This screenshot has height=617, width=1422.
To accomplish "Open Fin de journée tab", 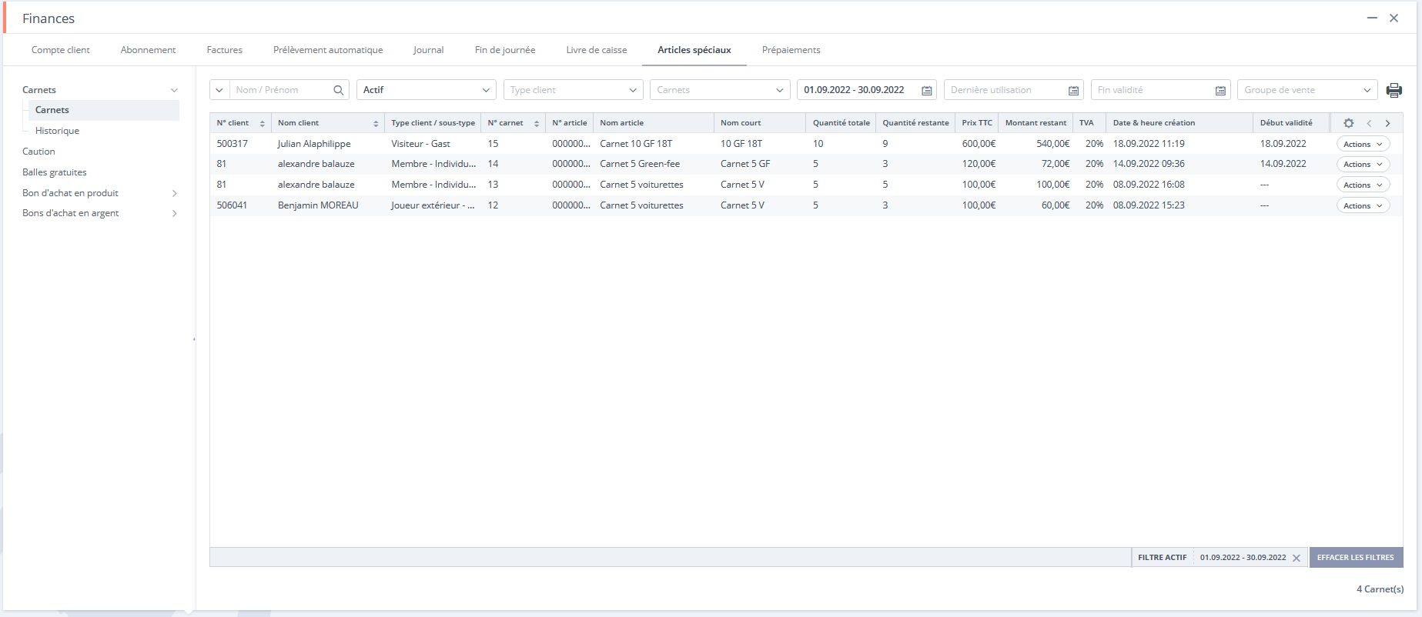I will (505, 50).
